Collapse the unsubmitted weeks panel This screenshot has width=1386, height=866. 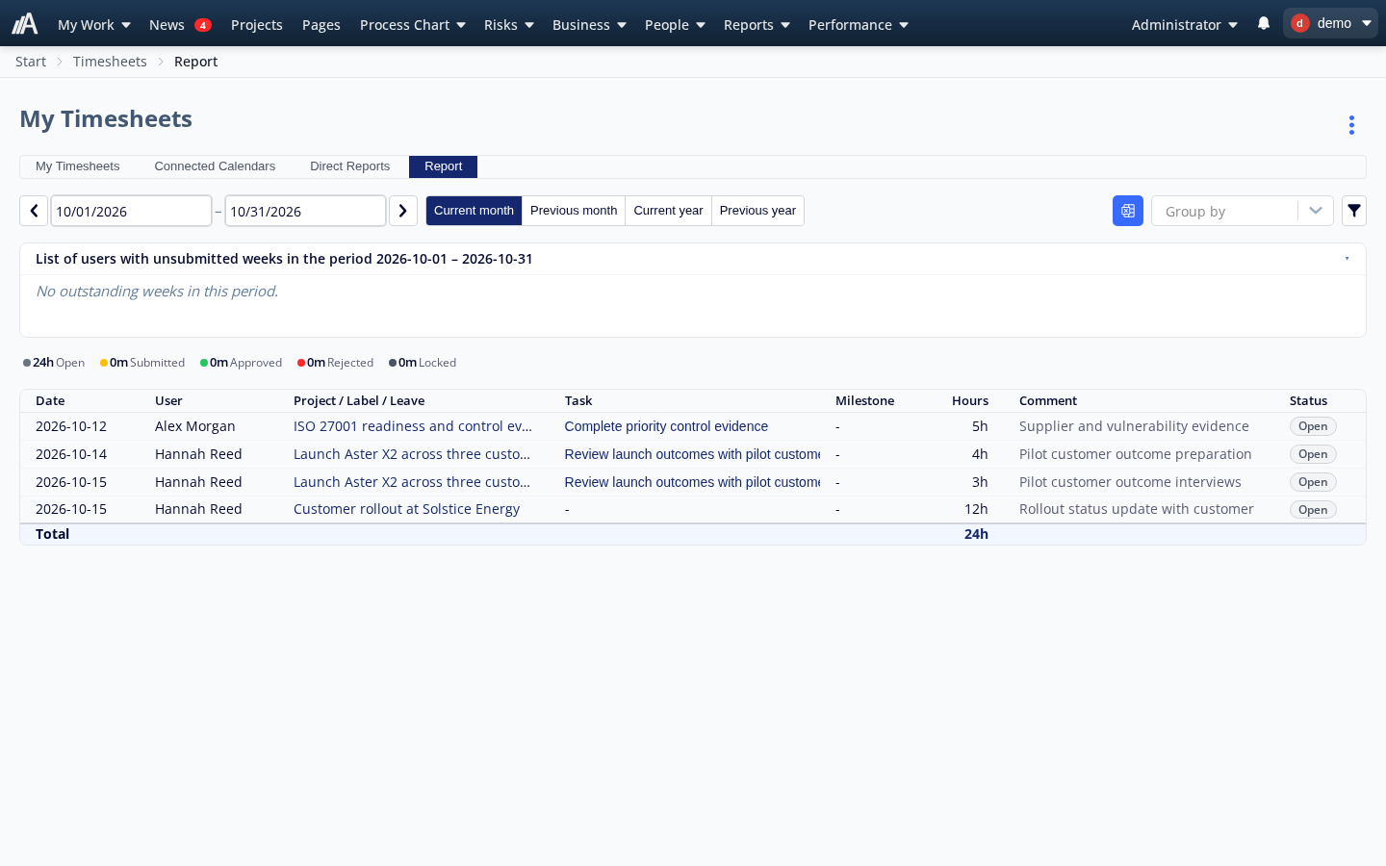tap(1347, 259)
